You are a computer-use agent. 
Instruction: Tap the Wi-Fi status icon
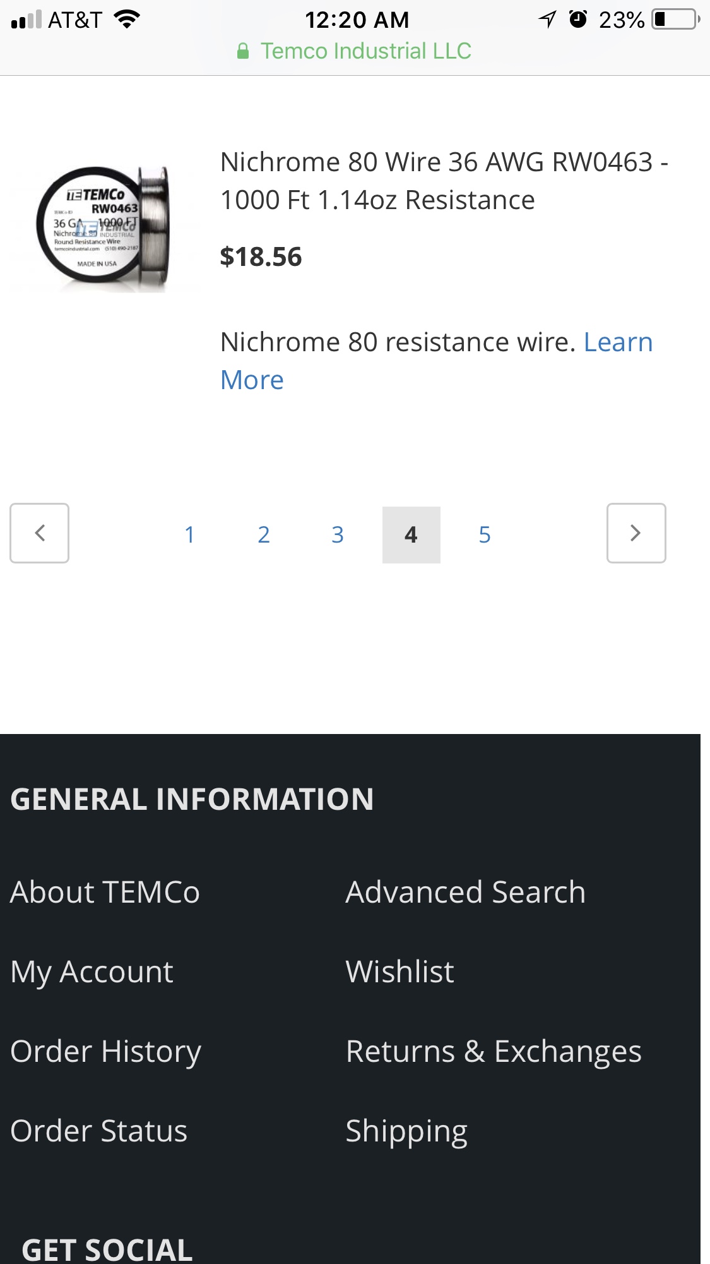coord(127,20)
